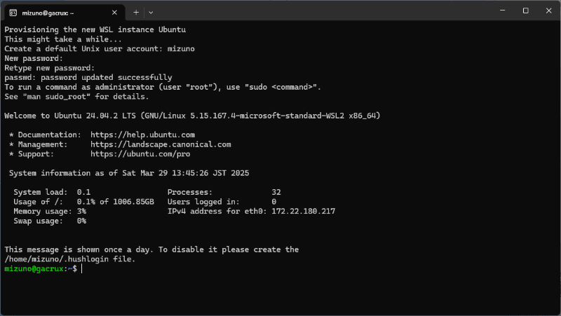Click the command prompt cursor after $
Image resolution: width=561 pixels, height=316 pixels.
(x=81, y=269)
